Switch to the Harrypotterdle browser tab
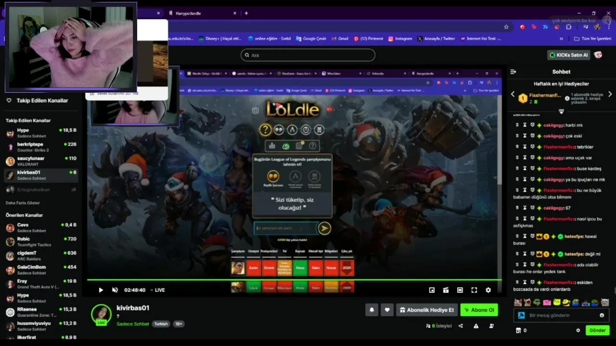 (202, 13)
